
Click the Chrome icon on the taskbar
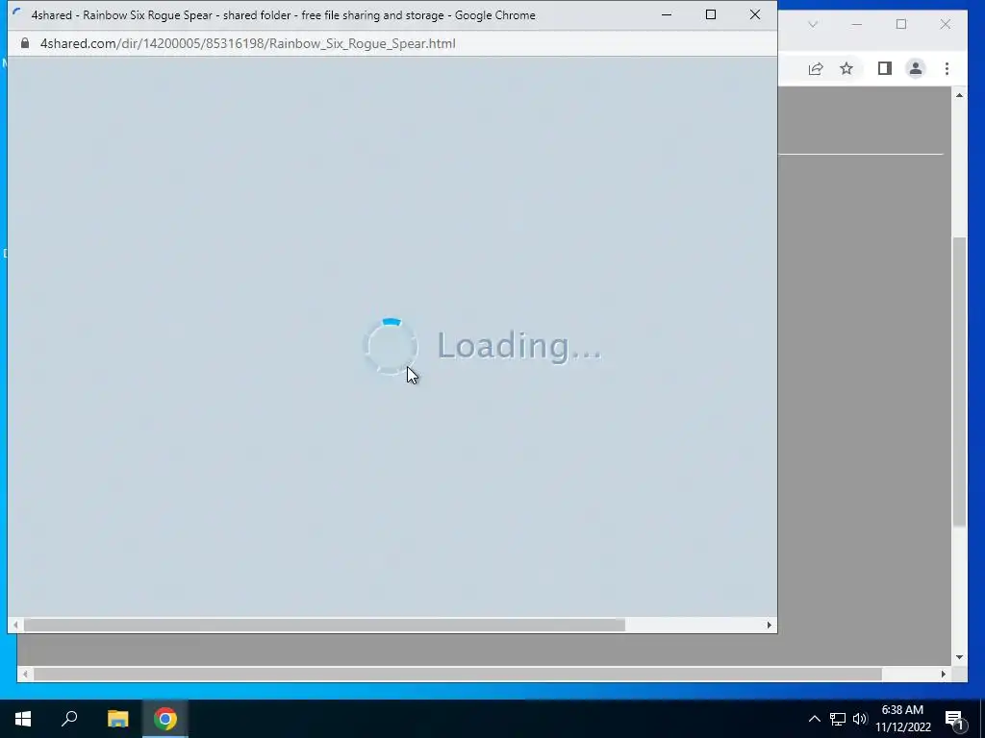click(x=165, y=719)
